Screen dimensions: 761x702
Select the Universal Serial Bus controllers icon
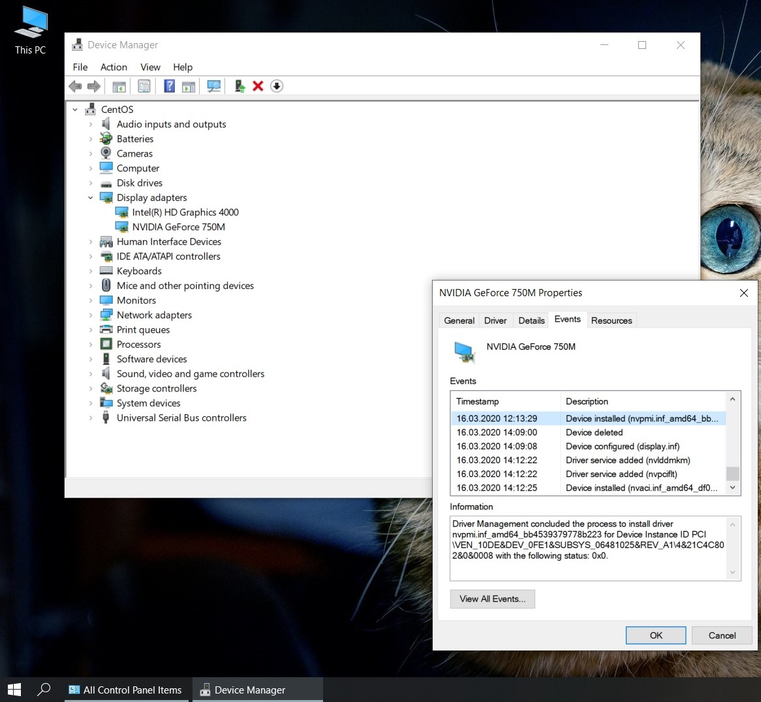tap(106, 418)
